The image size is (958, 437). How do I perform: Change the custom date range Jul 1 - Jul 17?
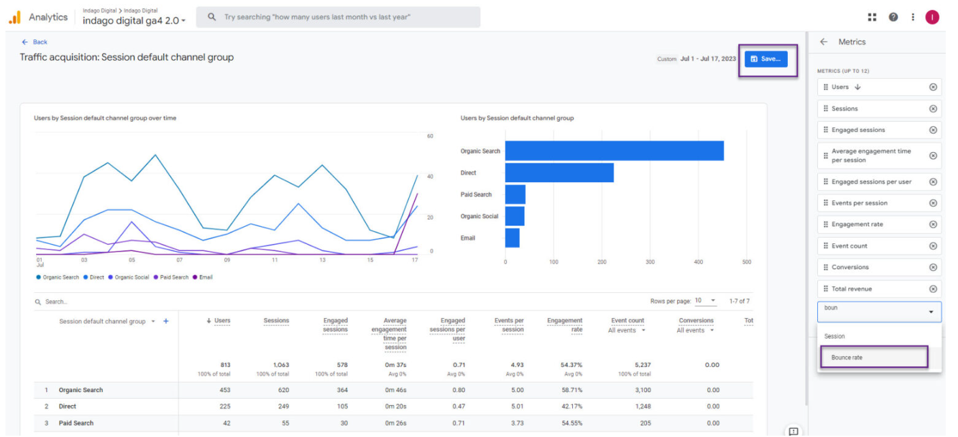[696, 59]
